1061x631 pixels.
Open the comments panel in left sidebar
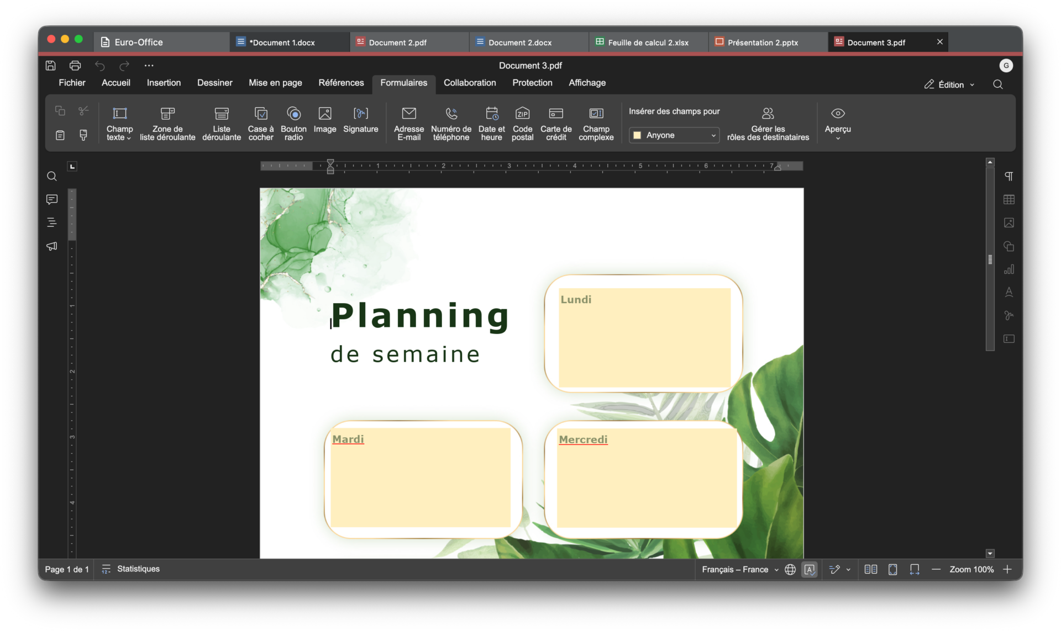tap(52, 199)
